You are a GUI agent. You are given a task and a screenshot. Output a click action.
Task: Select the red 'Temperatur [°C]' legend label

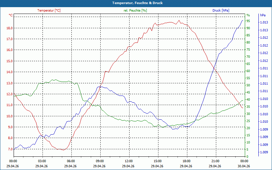click(x=49, y=11)
